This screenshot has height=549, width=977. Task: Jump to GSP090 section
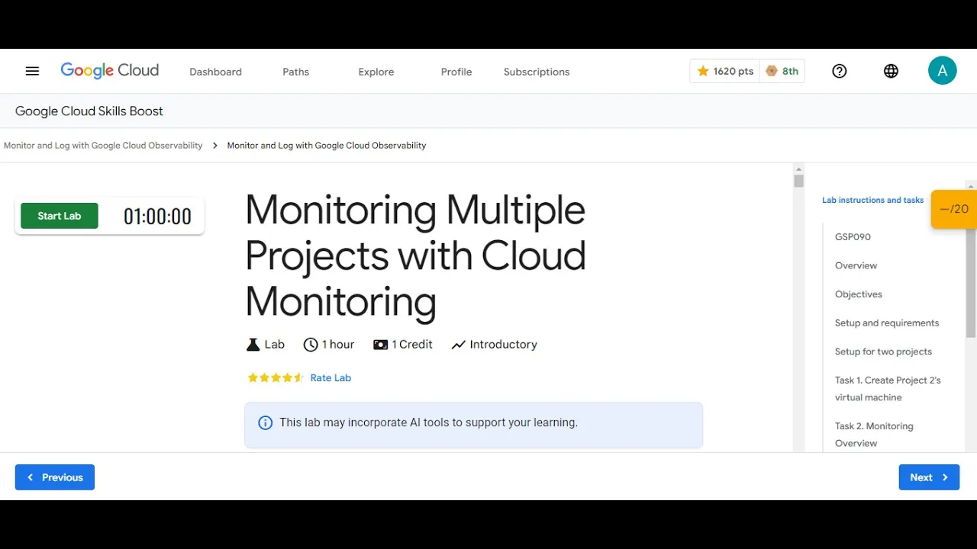853,237
